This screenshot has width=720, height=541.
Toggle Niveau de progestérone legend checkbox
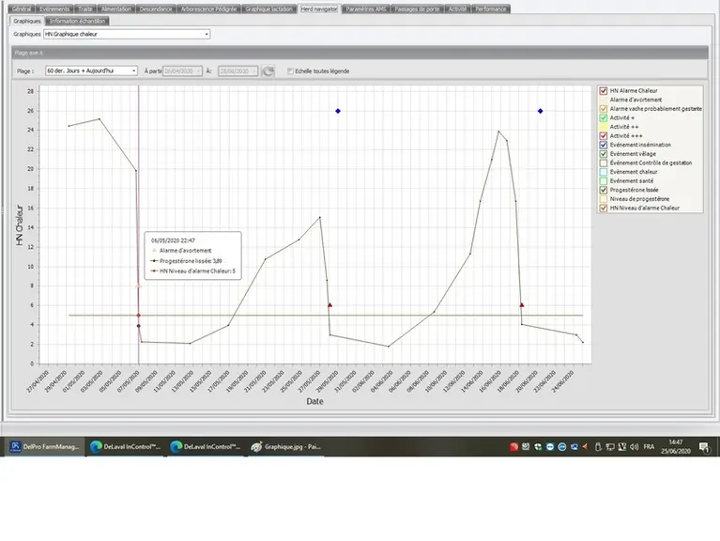point(604,199)
